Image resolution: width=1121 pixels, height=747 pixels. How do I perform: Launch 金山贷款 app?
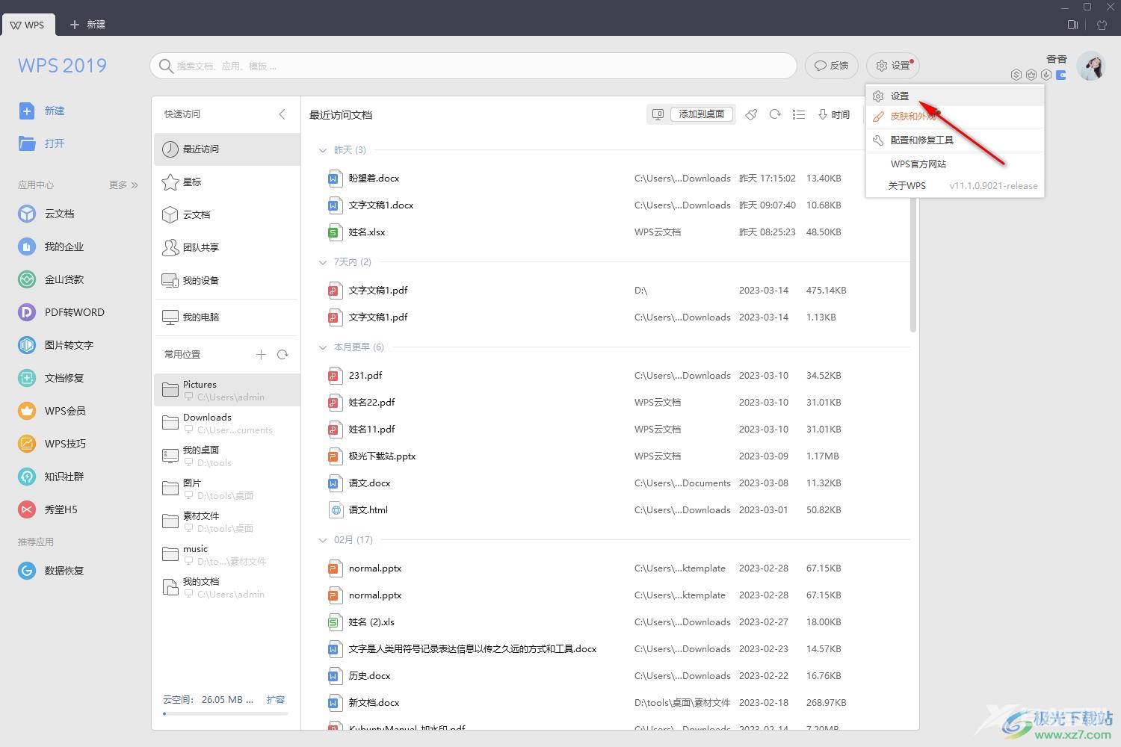[51, 279]
